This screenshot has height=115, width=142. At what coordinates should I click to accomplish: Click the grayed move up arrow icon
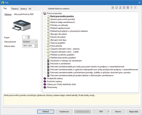(x=131, y=7)
